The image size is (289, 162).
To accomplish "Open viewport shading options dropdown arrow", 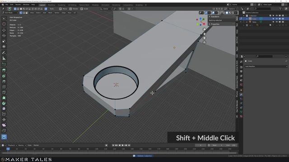I will click(x=236, y=13).
